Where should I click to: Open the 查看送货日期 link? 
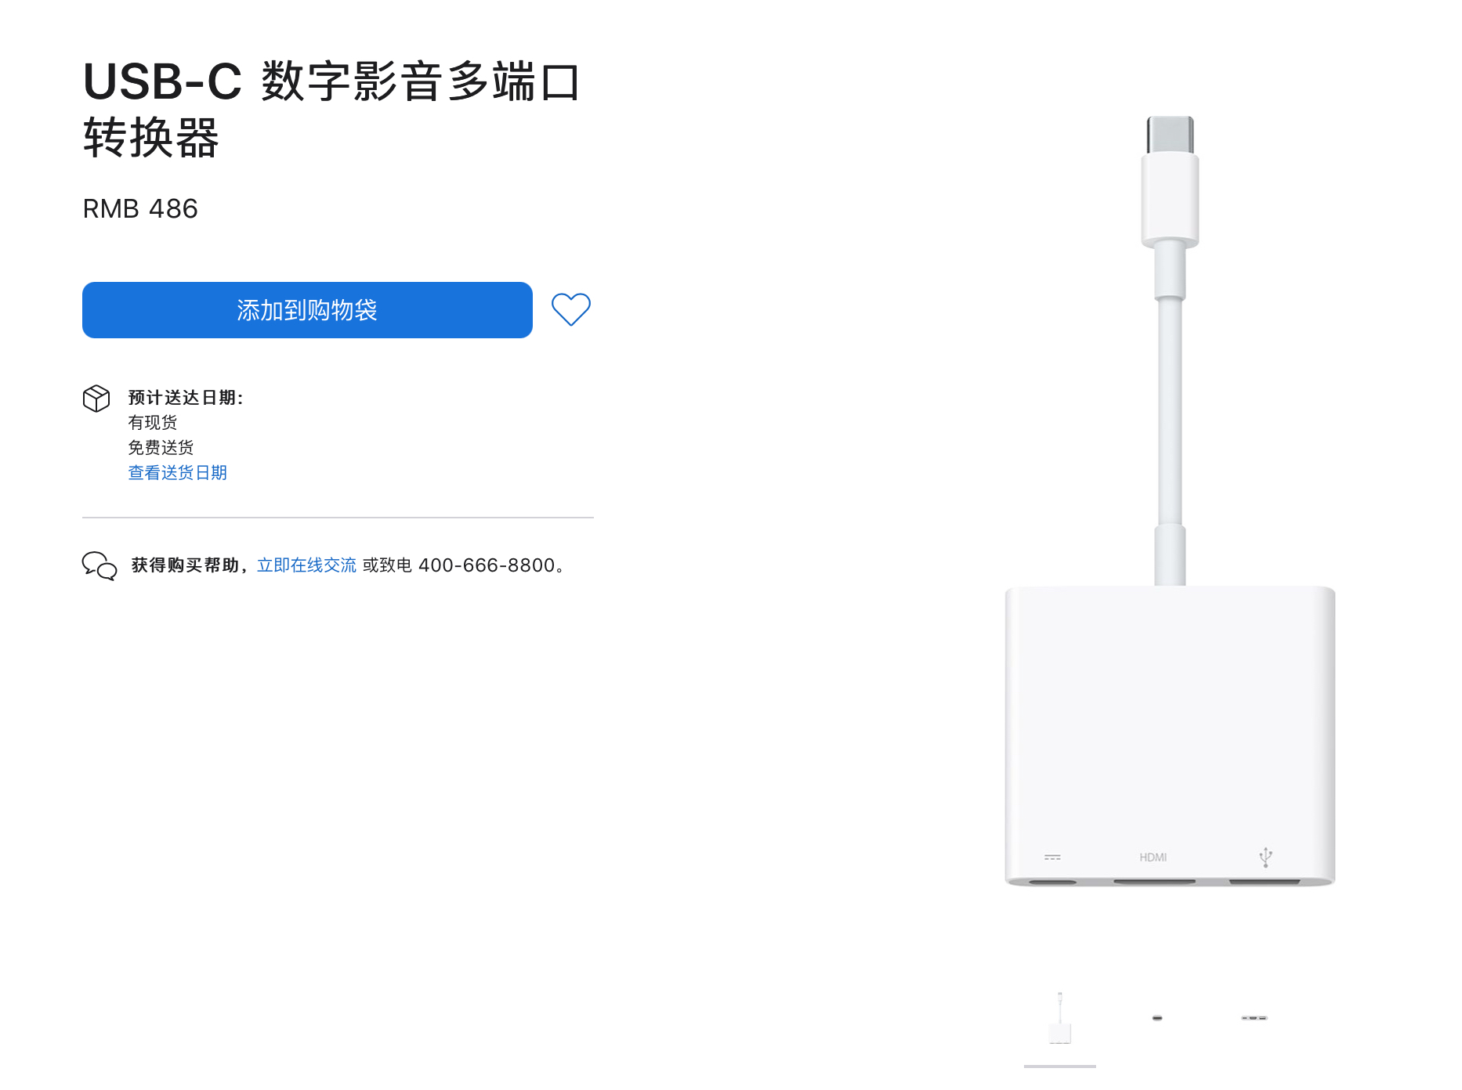point(178,472)
